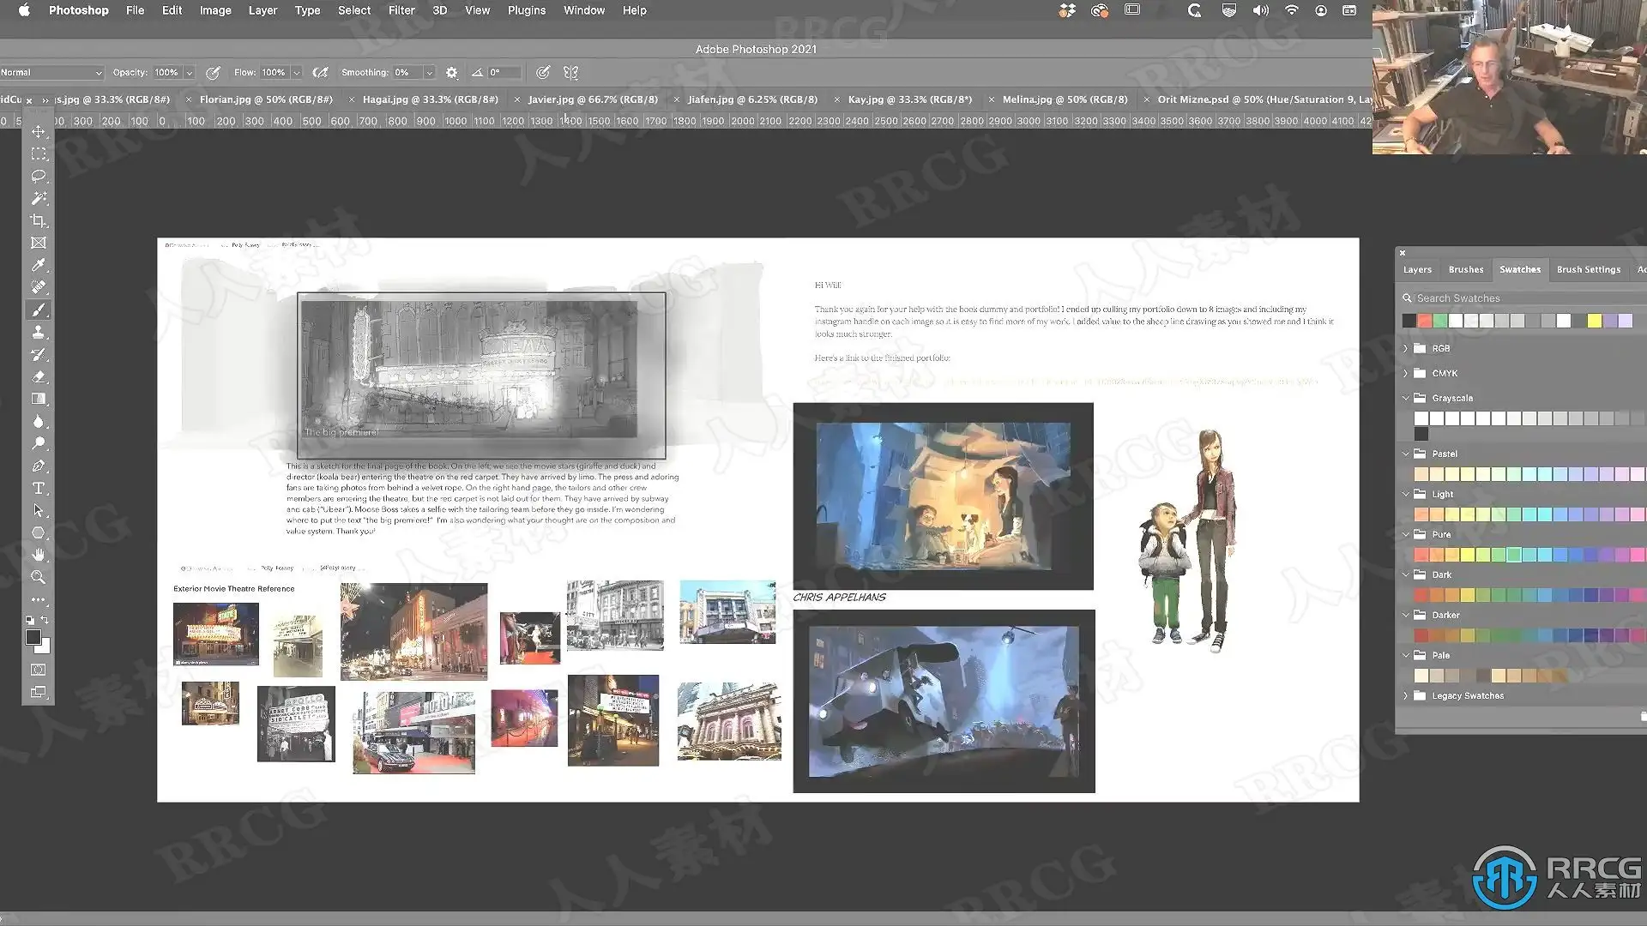Open the Filter menu

tap(401, 10)
